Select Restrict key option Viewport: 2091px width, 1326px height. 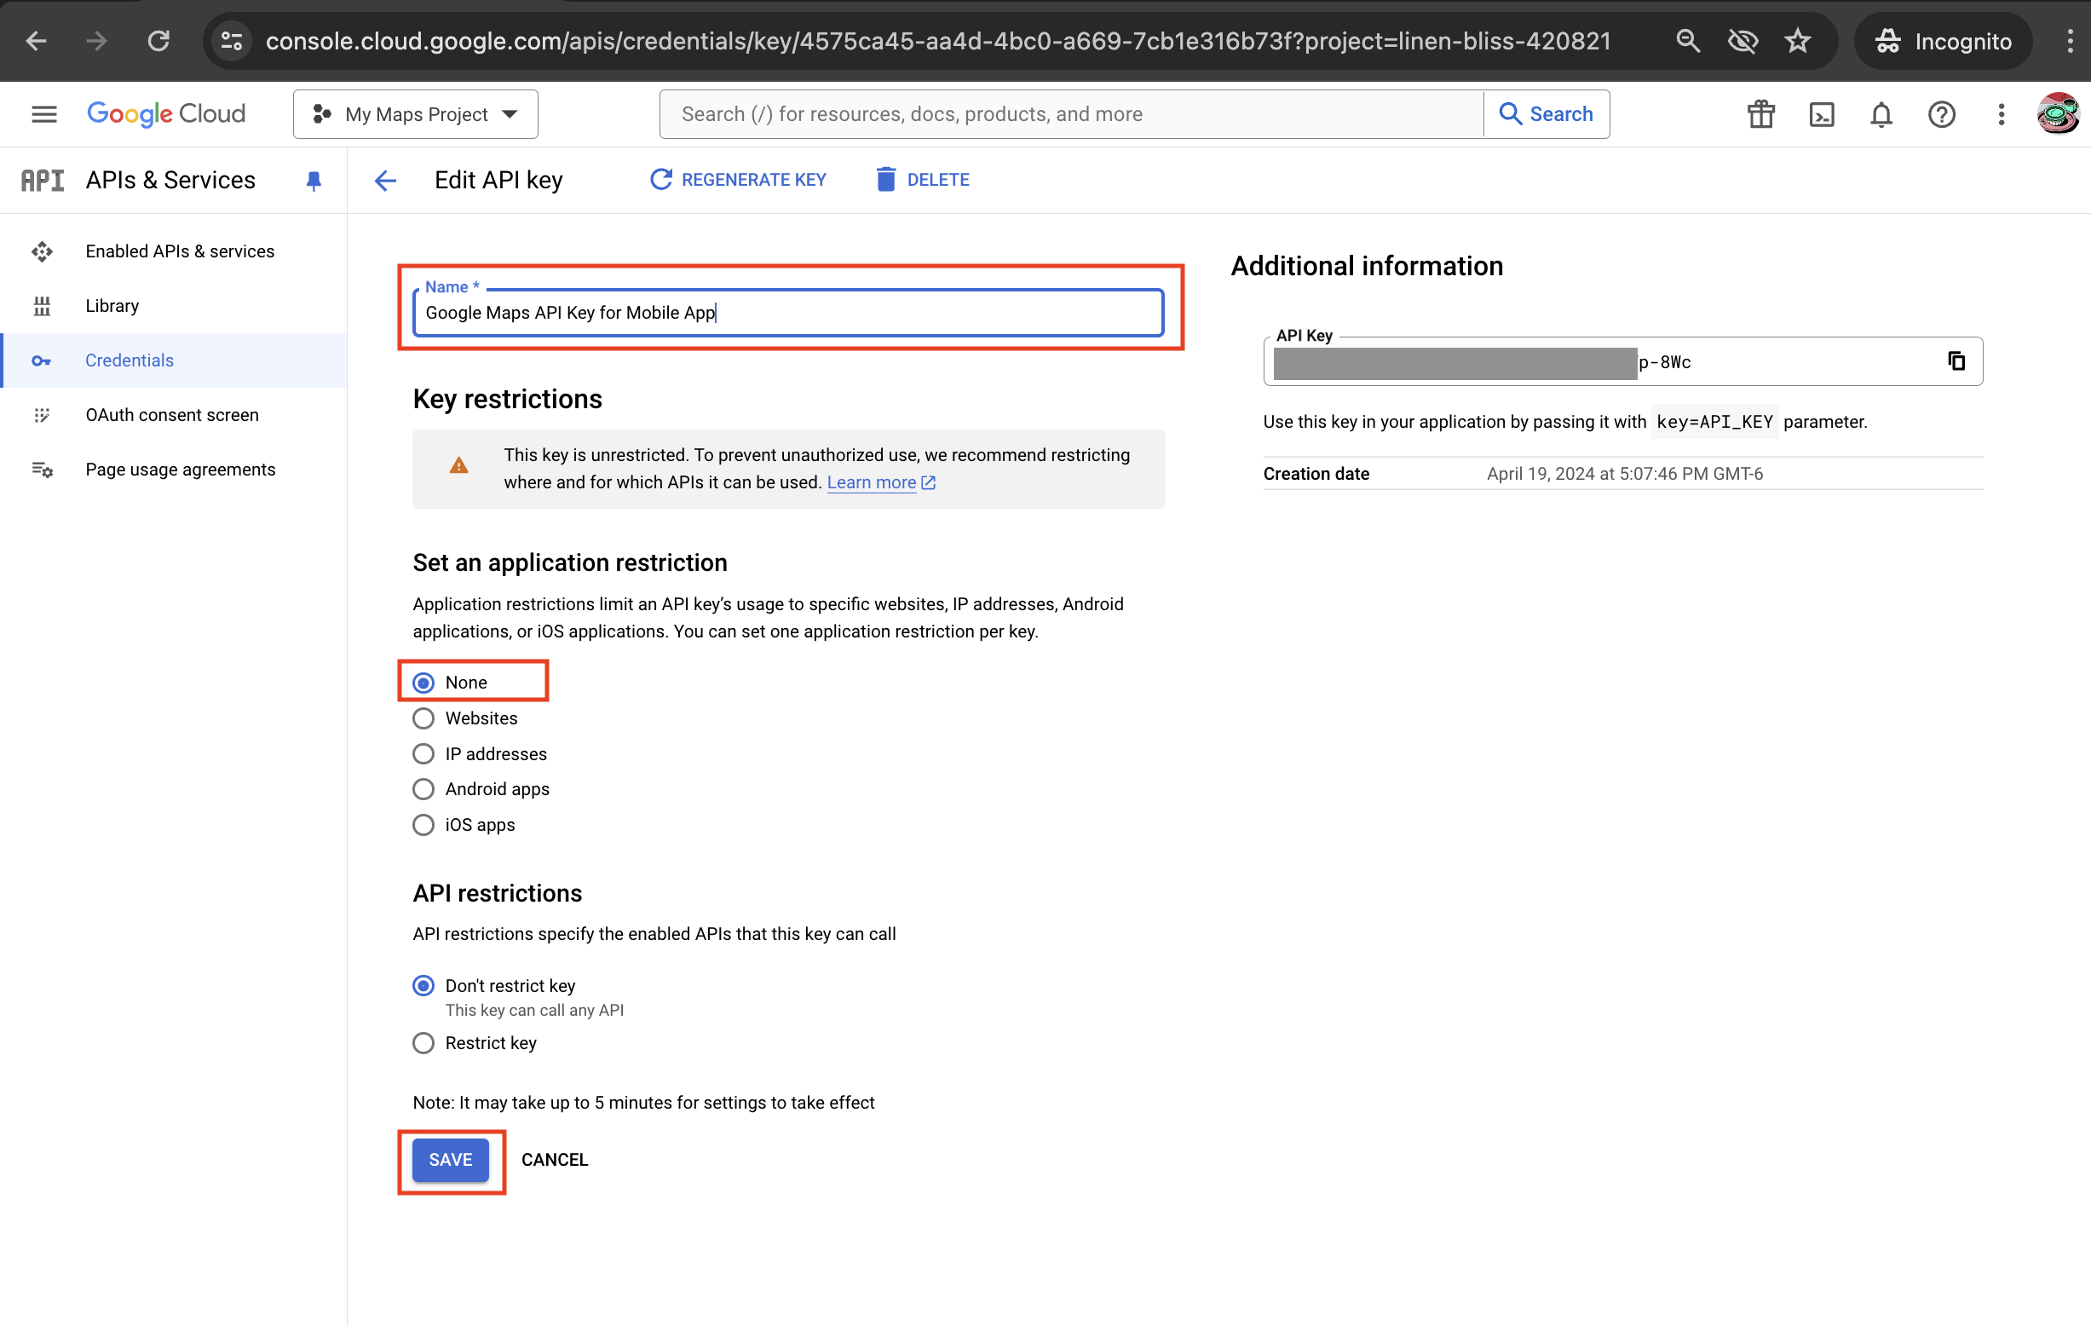(x=423, y=1043)
